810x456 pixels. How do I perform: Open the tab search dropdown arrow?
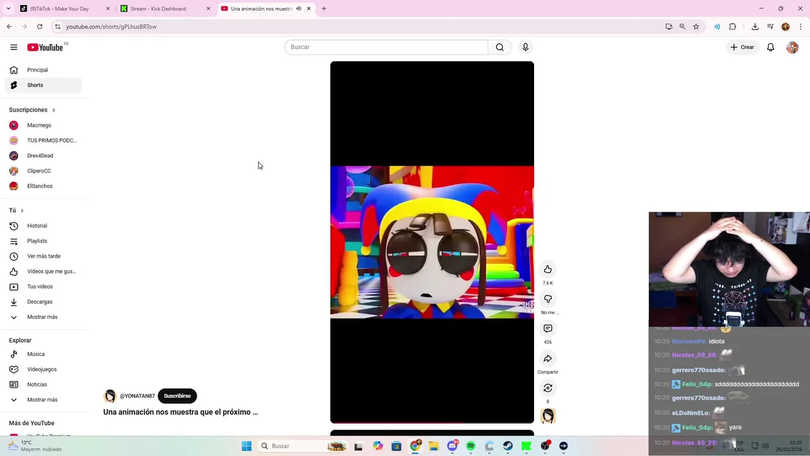tap(8, 9)
